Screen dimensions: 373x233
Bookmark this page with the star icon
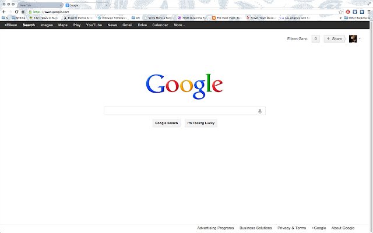340,12
